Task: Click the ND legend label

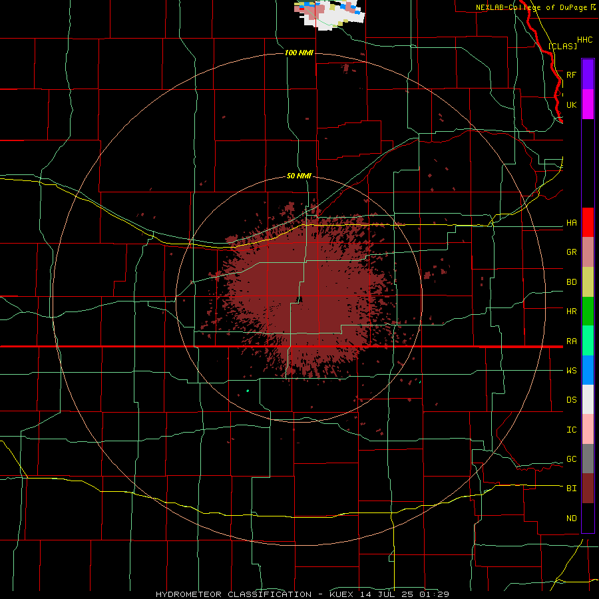Action: 571,518
